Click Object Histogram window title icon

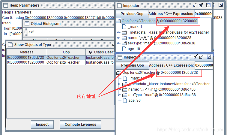pyautogui.click(x=27, y=24)
